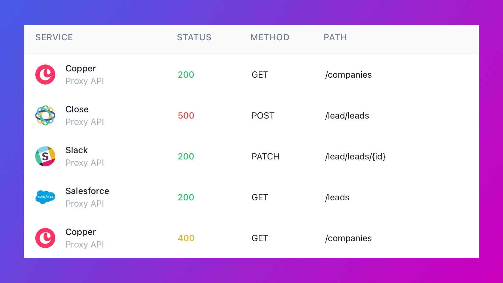The height and width of the screenshot is (283, 503).
Task: Open the Close Proxy API entry
Action: (x=80, y=115)
